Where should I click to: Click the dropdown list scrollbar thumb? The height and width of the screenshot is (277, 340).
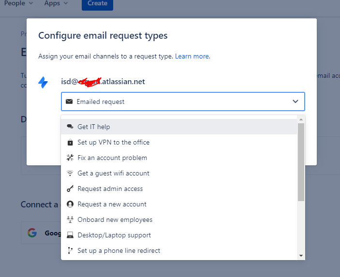click(x=301, y=162)
